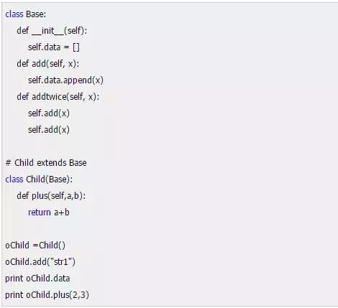This screenshot has width=338, height=308.
Task: Click 'self.data.append(x)' statement
Action: (x=65, y=80)
